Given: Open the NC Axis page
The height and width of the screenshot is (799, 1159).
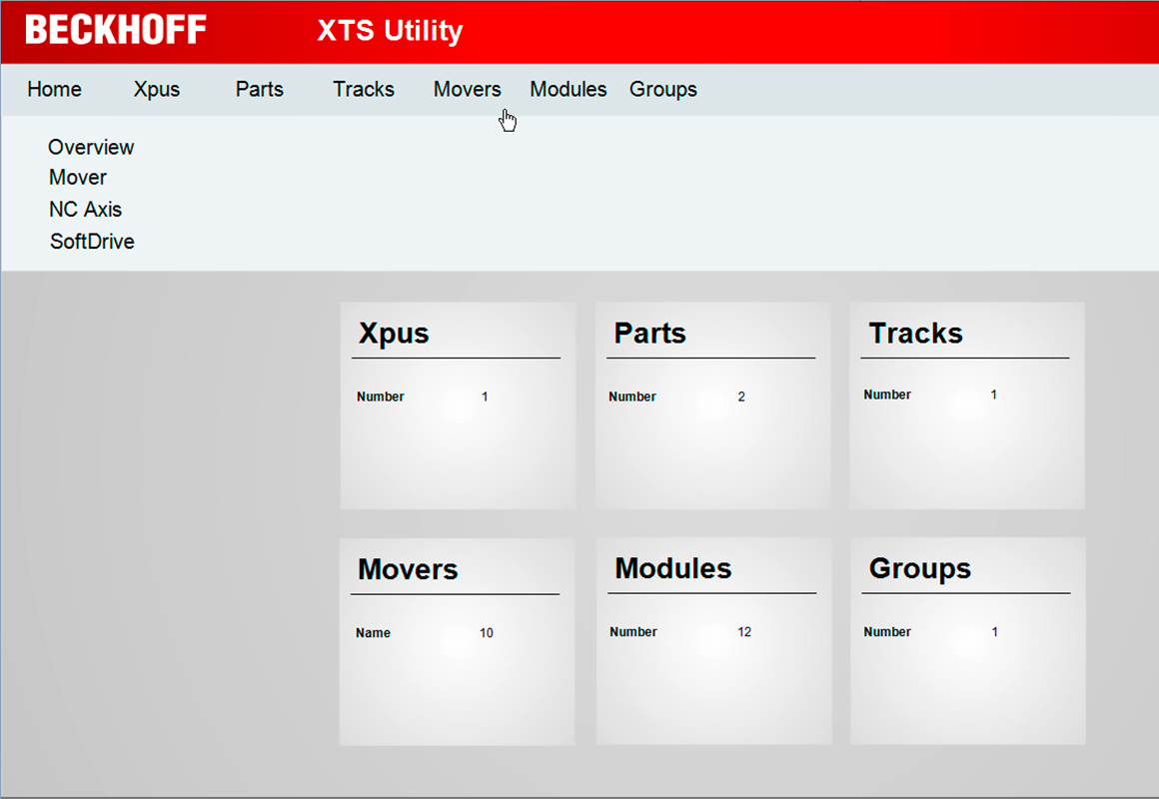Looking at the screenshot, I should point(85,209).
